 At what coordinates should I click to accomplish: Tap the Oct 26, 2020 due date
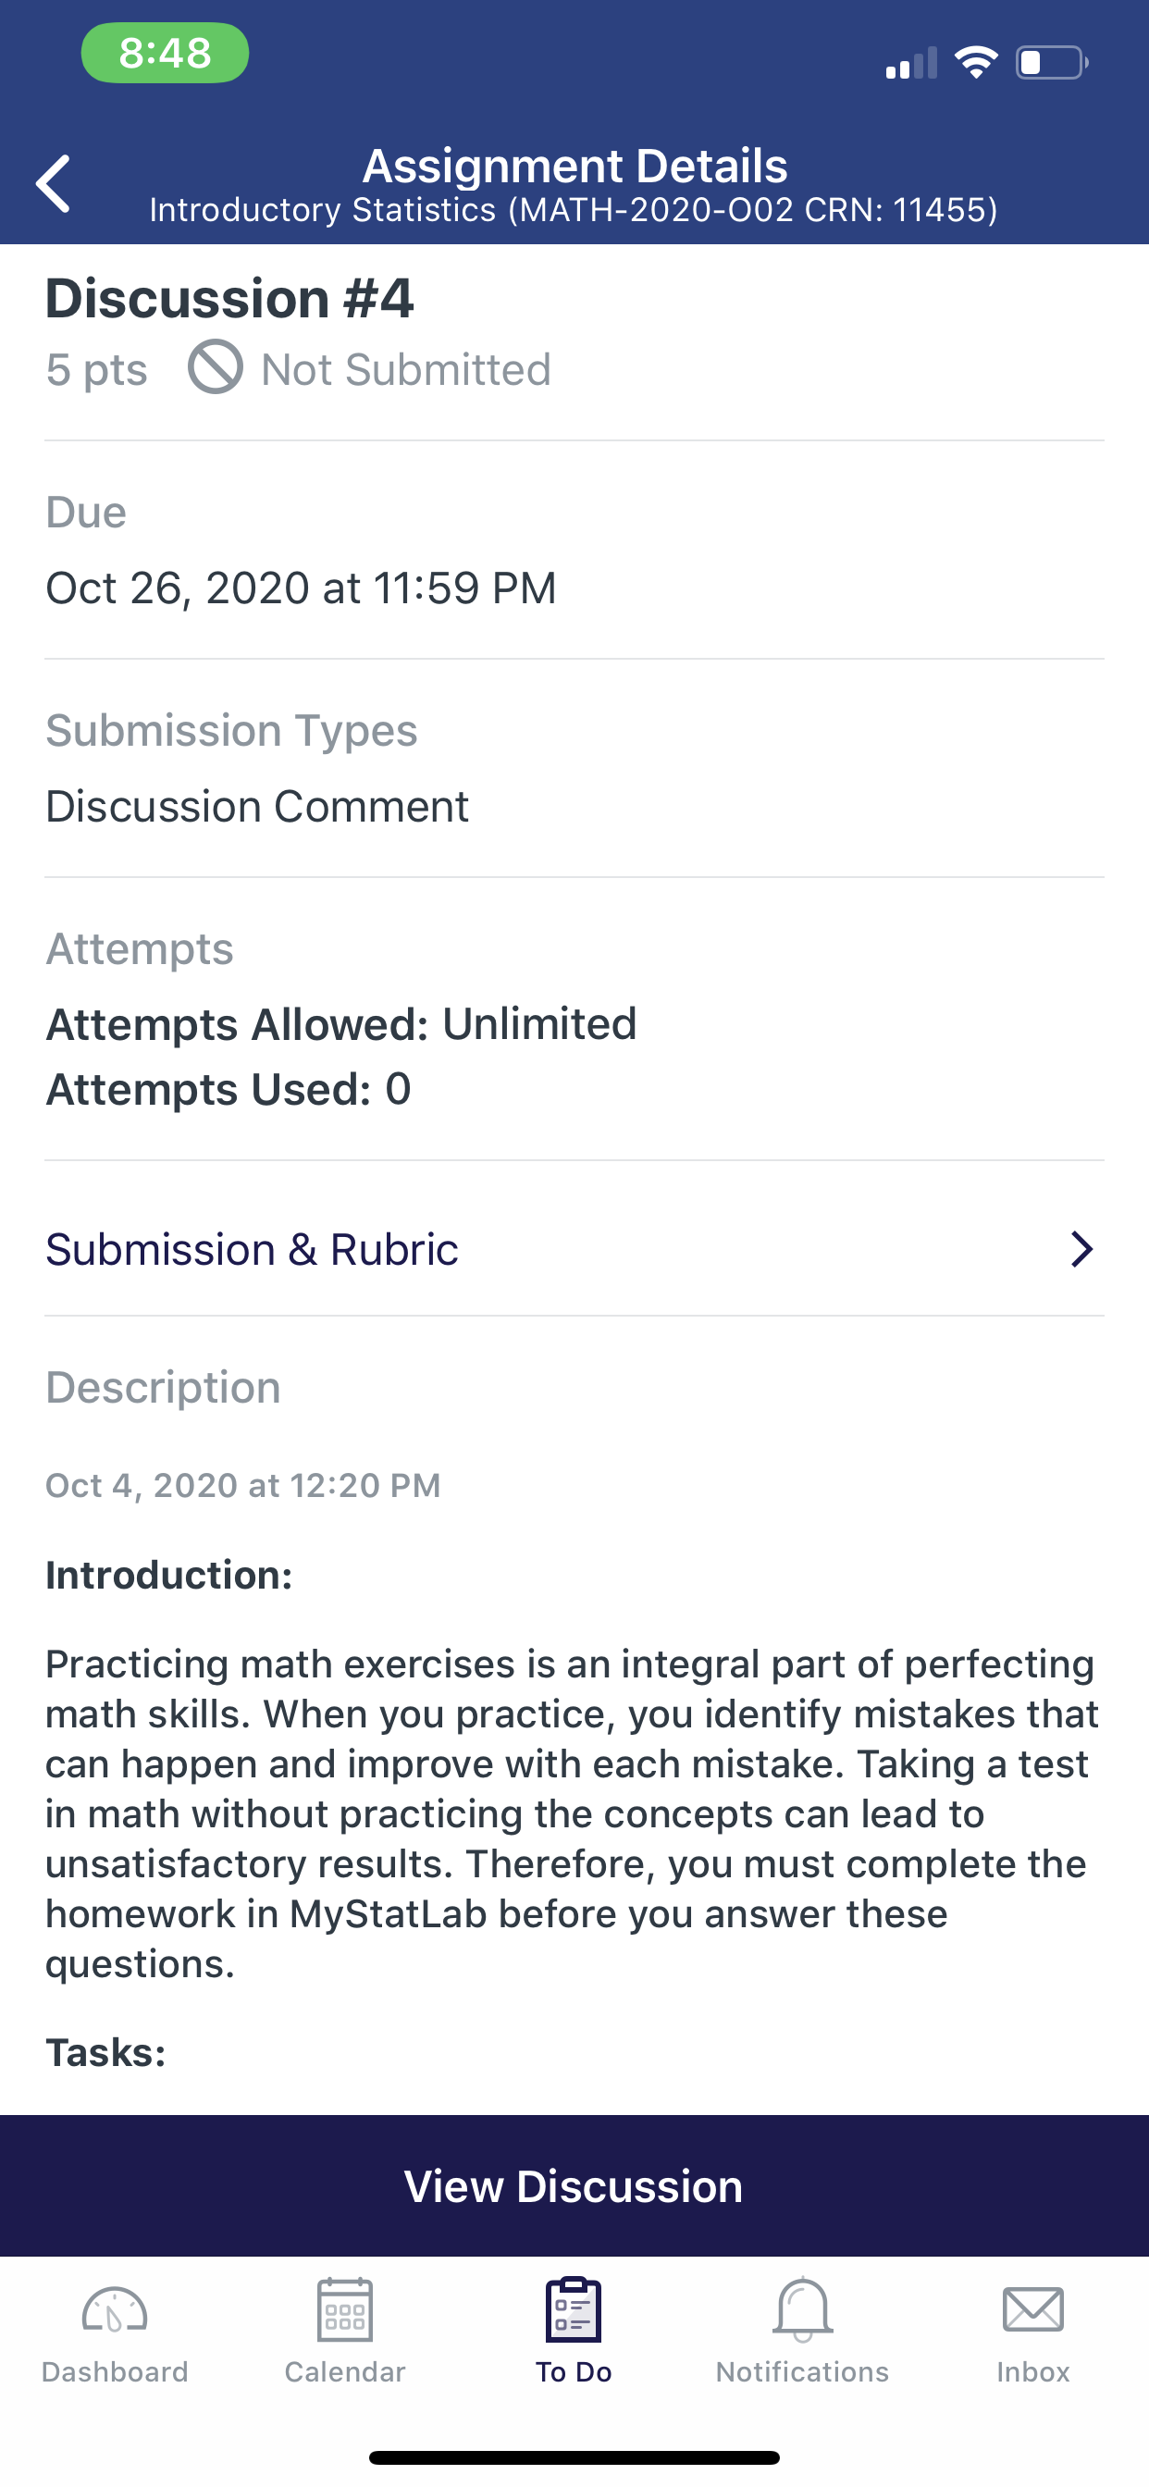click(302, 588)
